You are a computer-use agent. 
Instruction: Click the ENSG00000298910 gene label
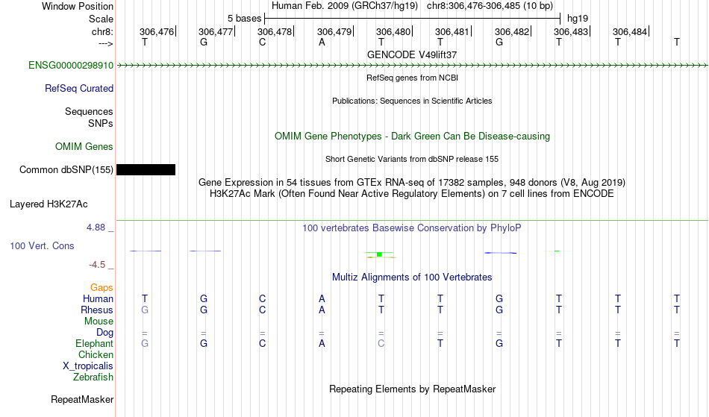pos(71,66)
